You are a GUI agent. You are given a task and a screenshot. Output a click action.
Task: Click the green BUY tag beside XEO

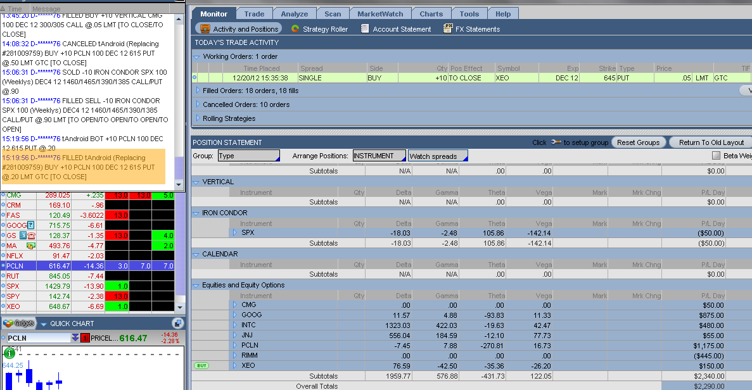tap(201, 365)
